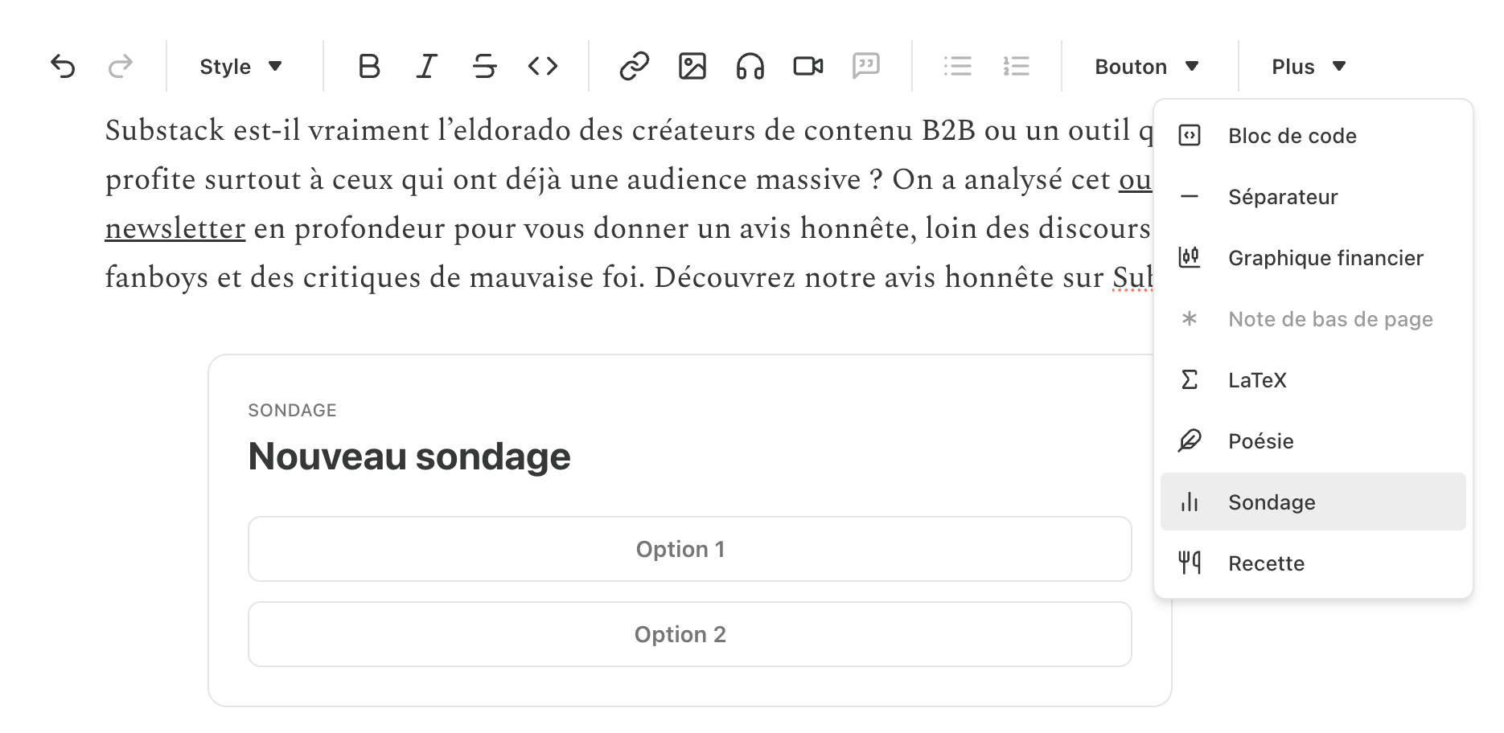
Task: Edit the Nouveau sondage poll title
Action: point(409,457)
